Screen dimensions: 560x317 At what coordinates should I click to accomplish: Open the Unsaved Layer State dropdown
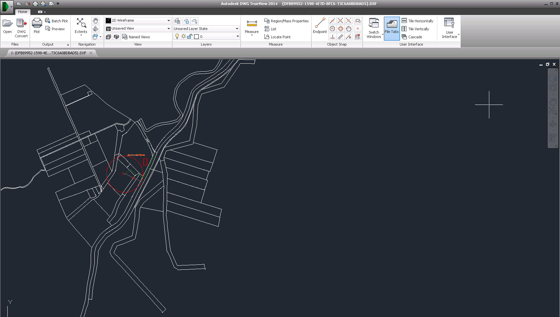(237, 29)
